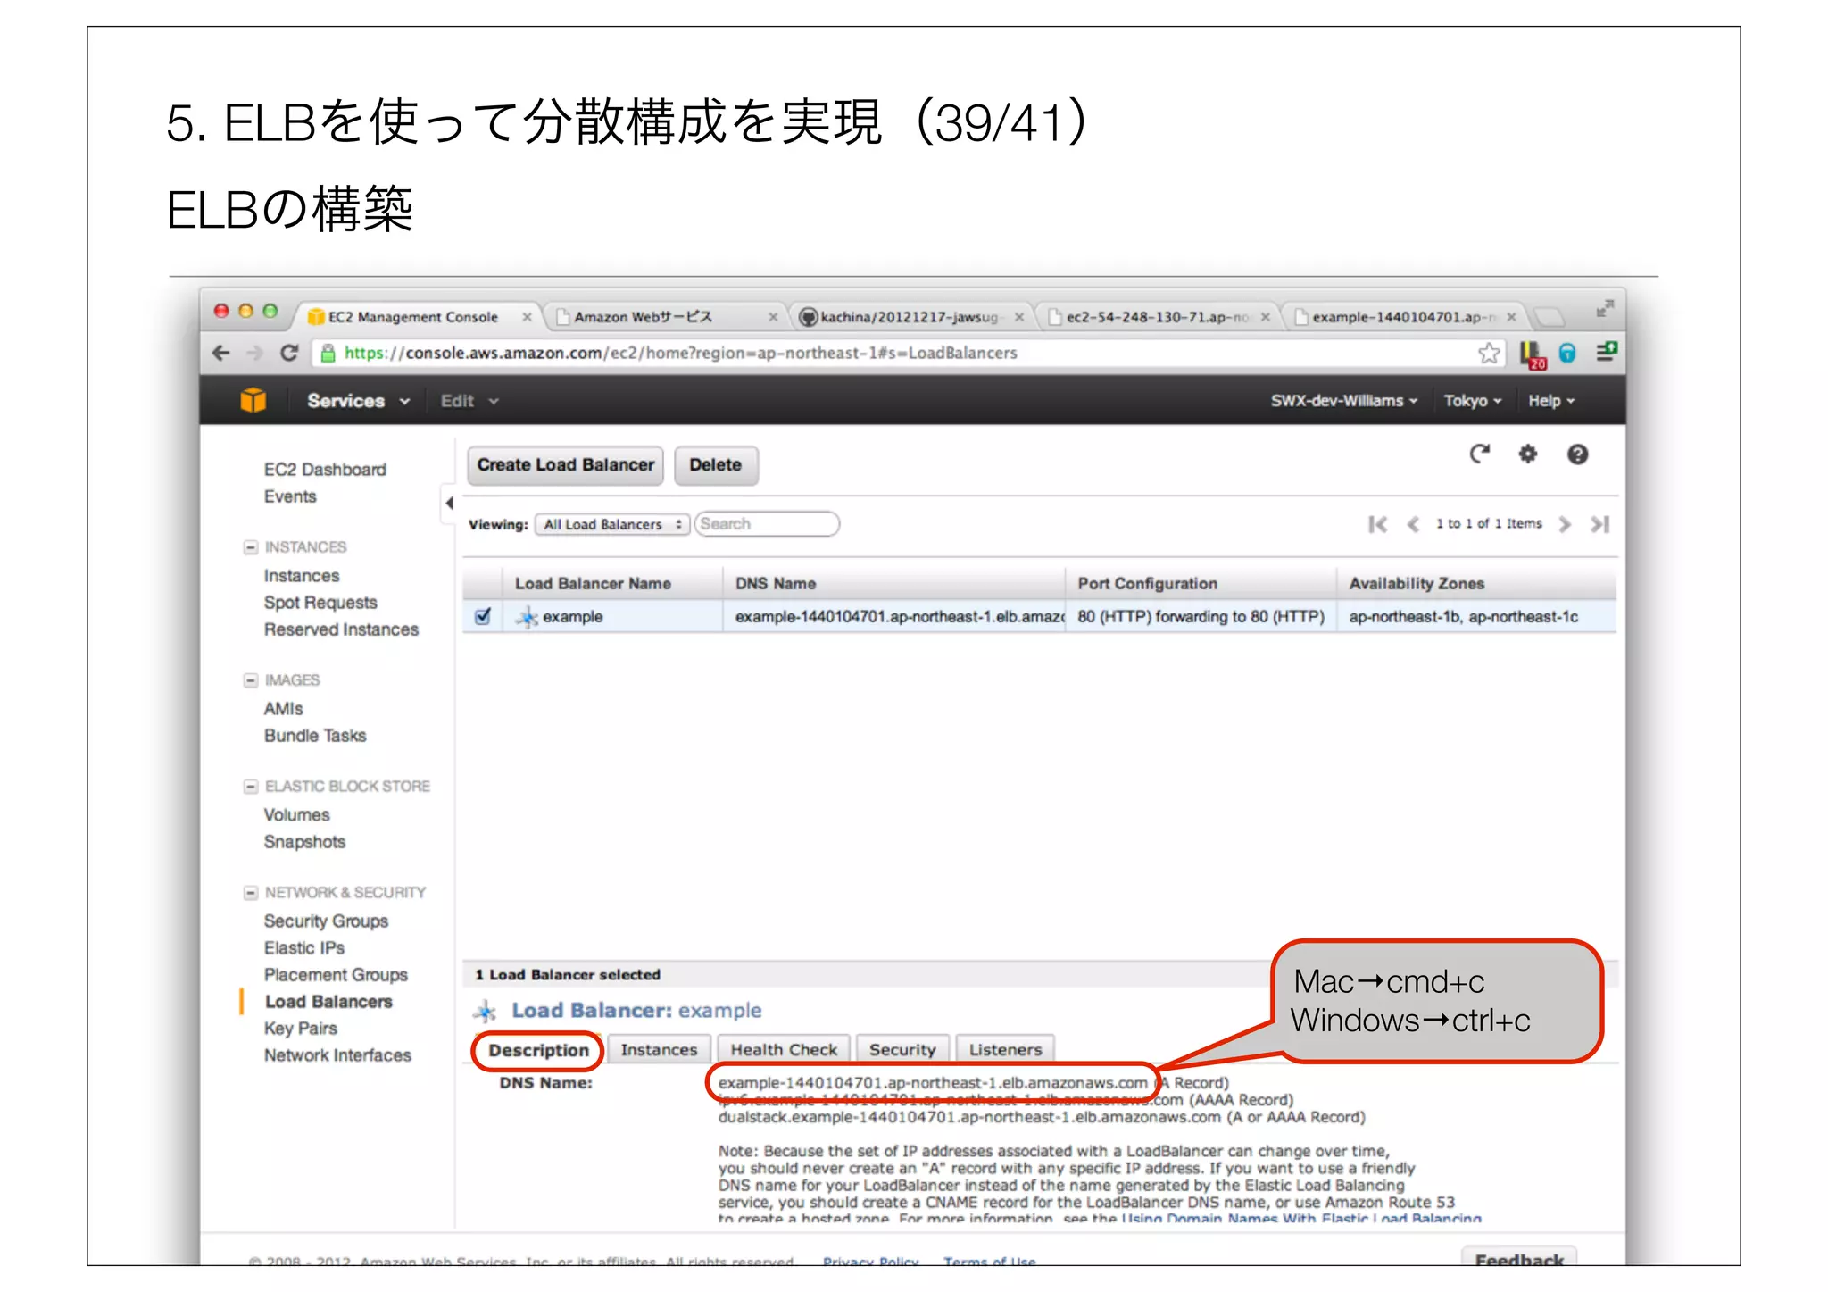Bookmark the page with the star icon

(x=1488, y=353)
